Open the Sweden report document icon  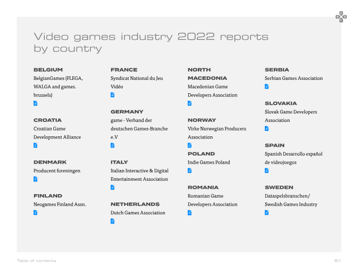[267, 213]
